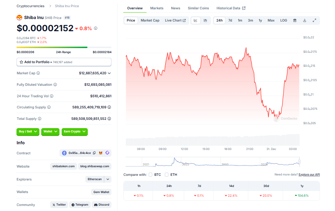
Task: Click the 1y 104.6% performance cell
Action: pyautogui.click(x=302, y=196)
